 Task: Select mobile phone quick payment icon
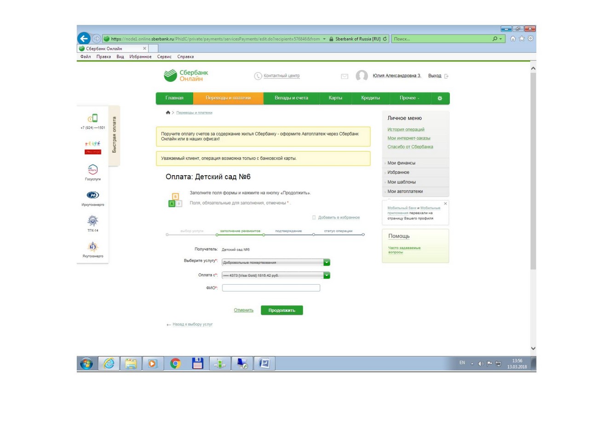pos(93,118)
